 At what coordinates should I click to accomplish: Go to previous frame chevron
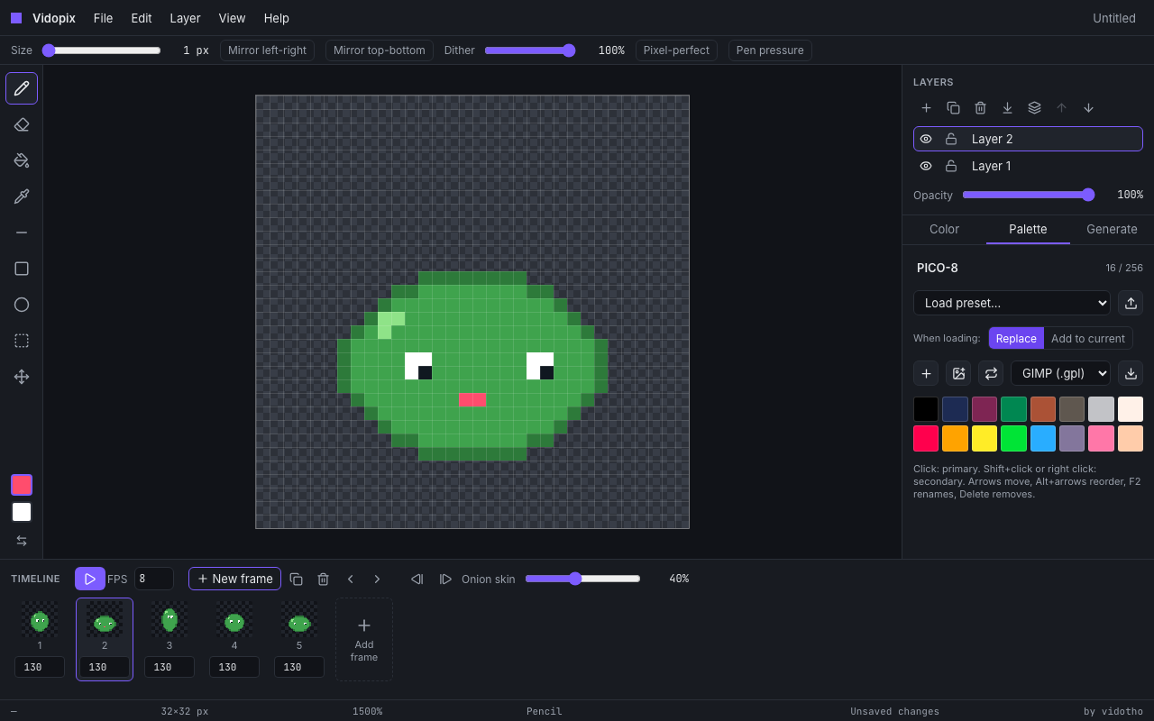pos(350,579)
